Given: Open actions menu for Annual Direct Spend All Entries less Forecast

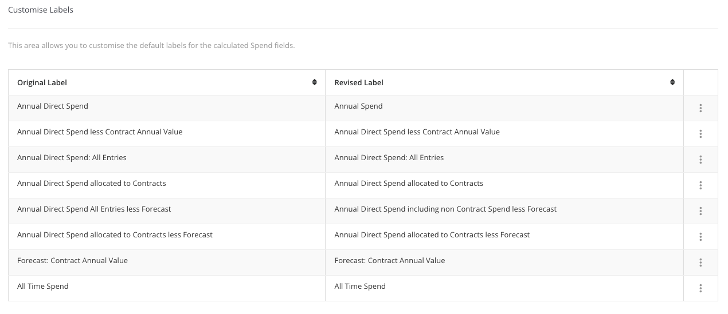Looking at the screenshot, I should click(700, 211).
